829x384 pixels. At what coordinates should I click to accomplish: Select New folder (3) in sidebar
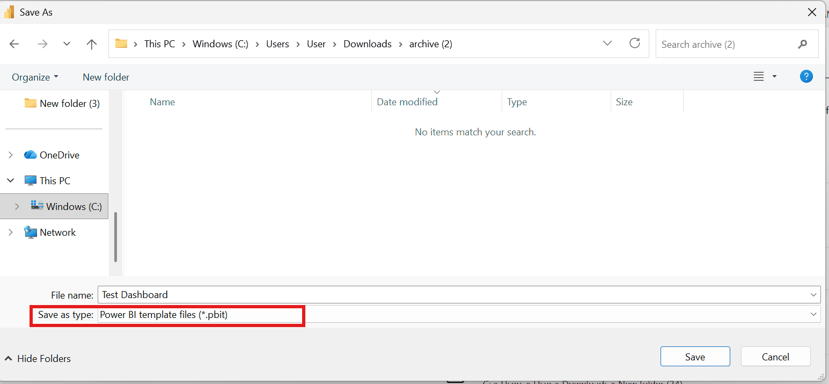click(69, 104)
